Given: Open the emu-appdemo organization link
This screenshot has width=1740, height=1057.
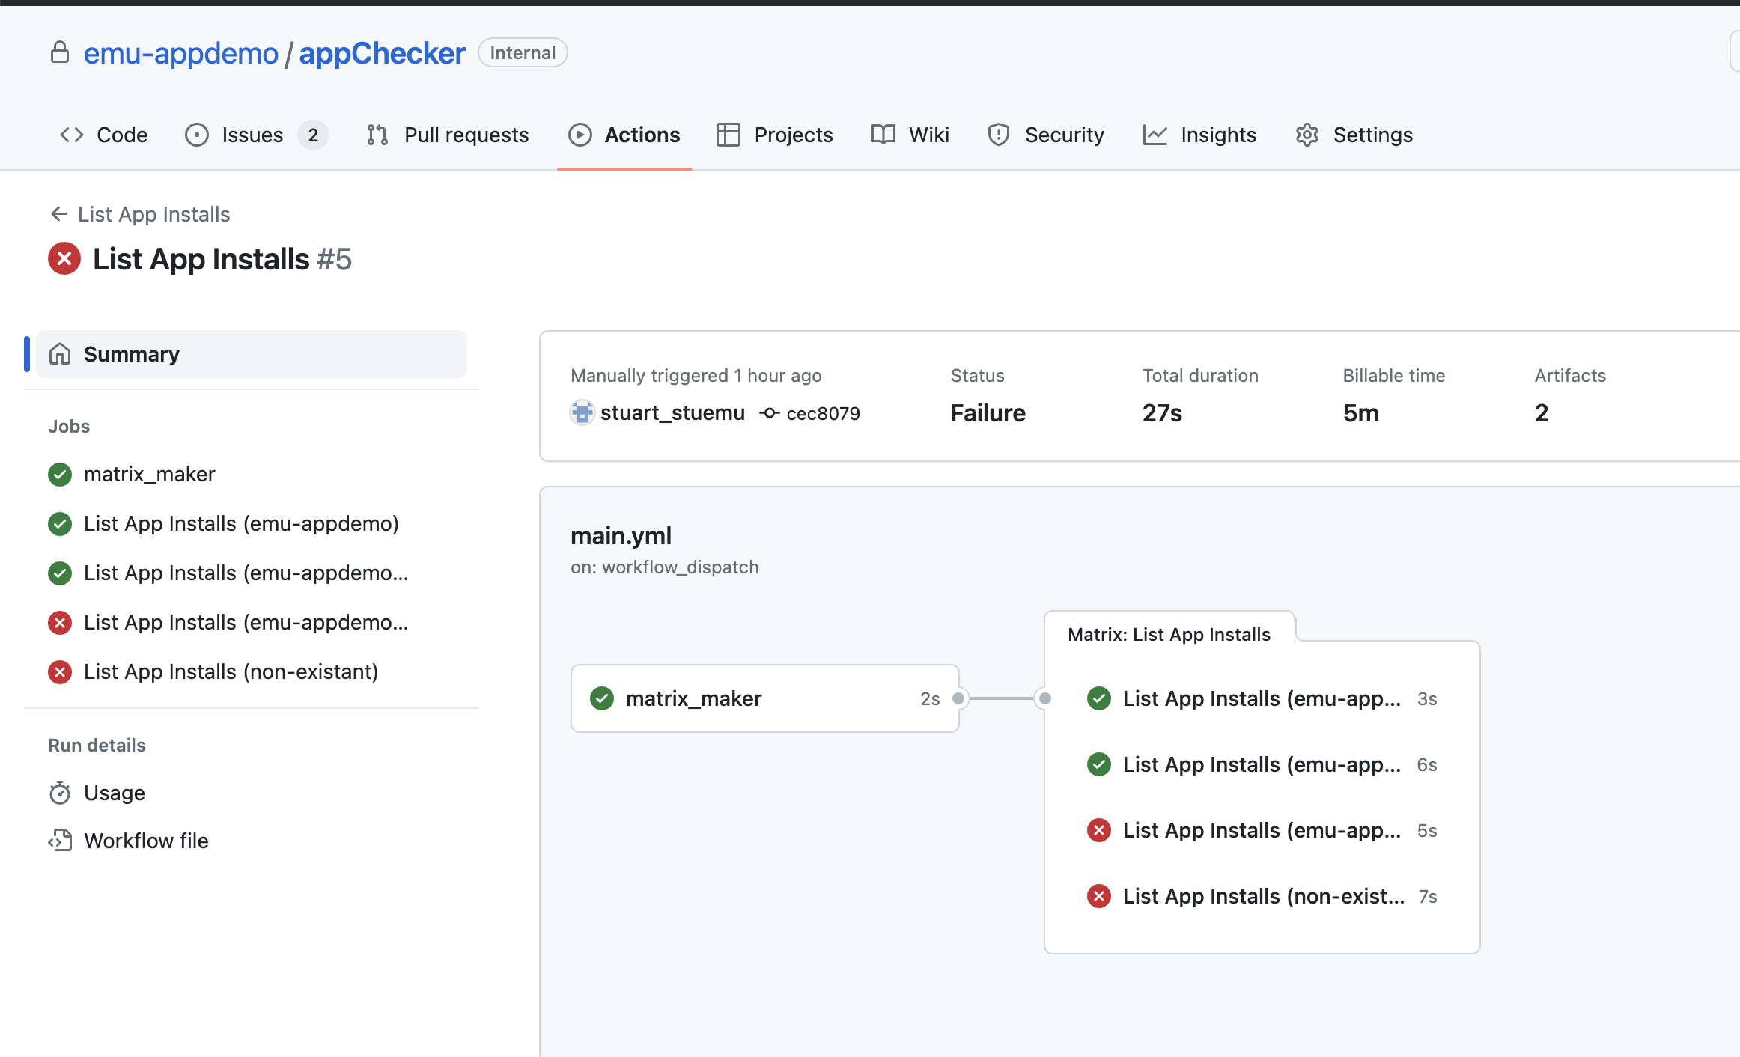Looking at the screenshot, I should click(180, 53).
